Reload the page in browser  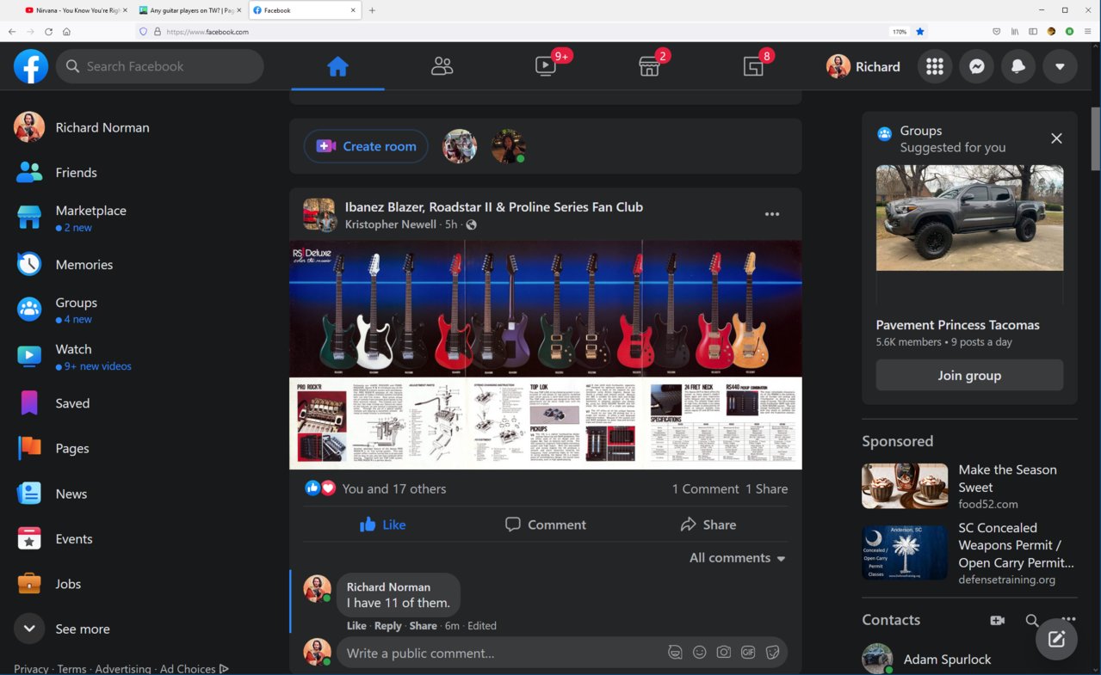48,32
